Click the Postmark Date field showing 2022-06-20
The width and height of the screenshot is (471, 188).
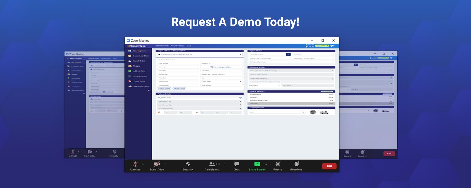tap(308, 86)
